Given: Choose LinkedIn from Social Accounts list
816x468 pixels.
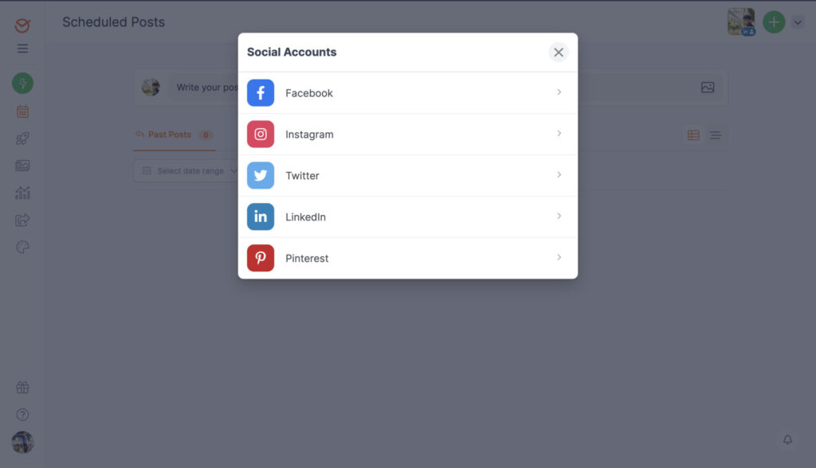Looking at the screenshot, I should tap(407, 216).
